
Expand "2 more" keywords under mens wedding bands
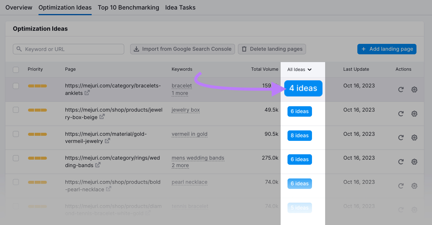tap(180, 165)
